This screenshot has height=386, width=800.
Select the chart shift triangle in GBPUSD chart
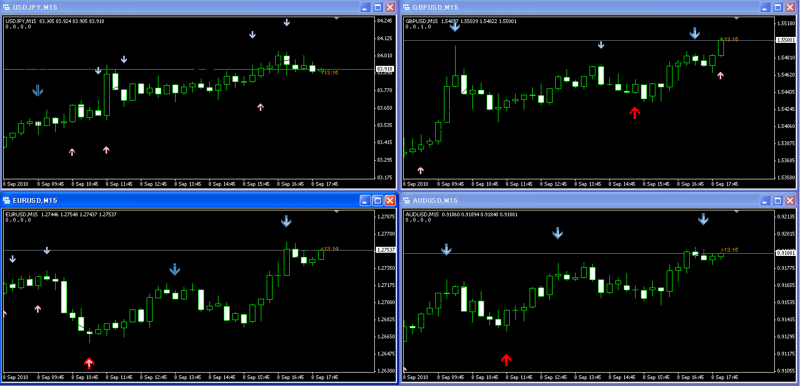pos(736,18)
